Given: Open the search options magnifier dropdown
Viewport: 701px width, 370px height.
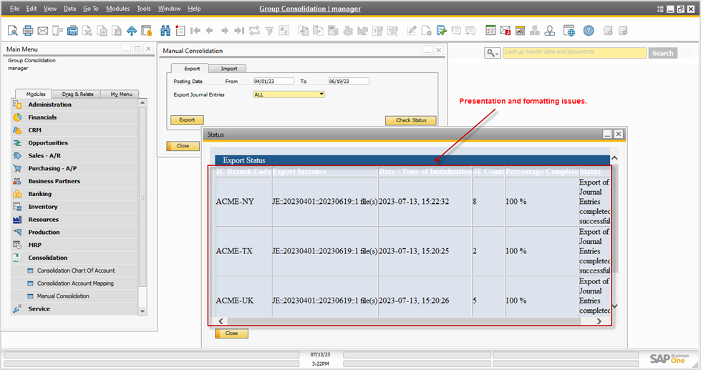Looking at the screenshot, I should (492, 53).
